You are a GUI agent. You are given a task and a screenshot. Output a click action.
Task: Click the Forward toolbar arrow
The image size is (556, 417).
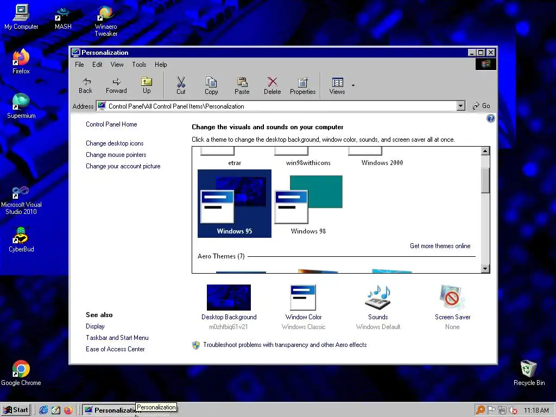[116, 85]
